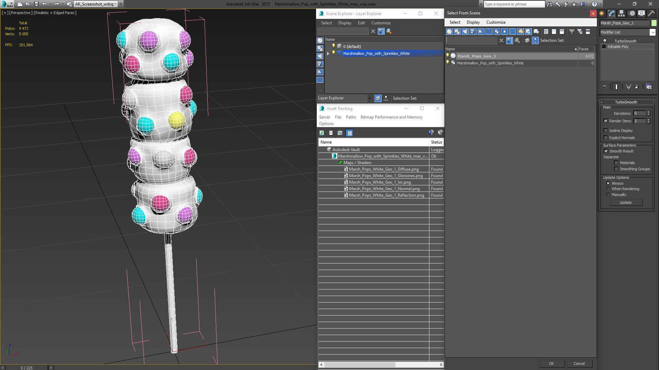The image size is (659, 370).
Task: Click the Display Space Warps filter icon
Action: coord(489,32)
